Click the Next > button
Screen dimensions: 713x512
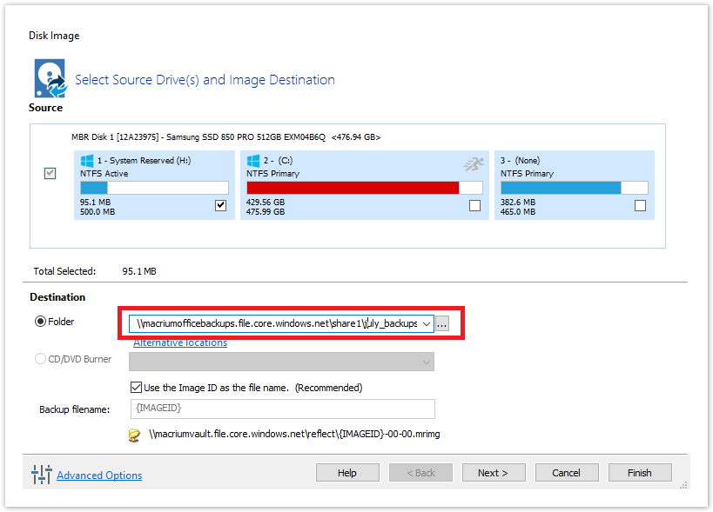pyautogui.click(x=494, y=473)
